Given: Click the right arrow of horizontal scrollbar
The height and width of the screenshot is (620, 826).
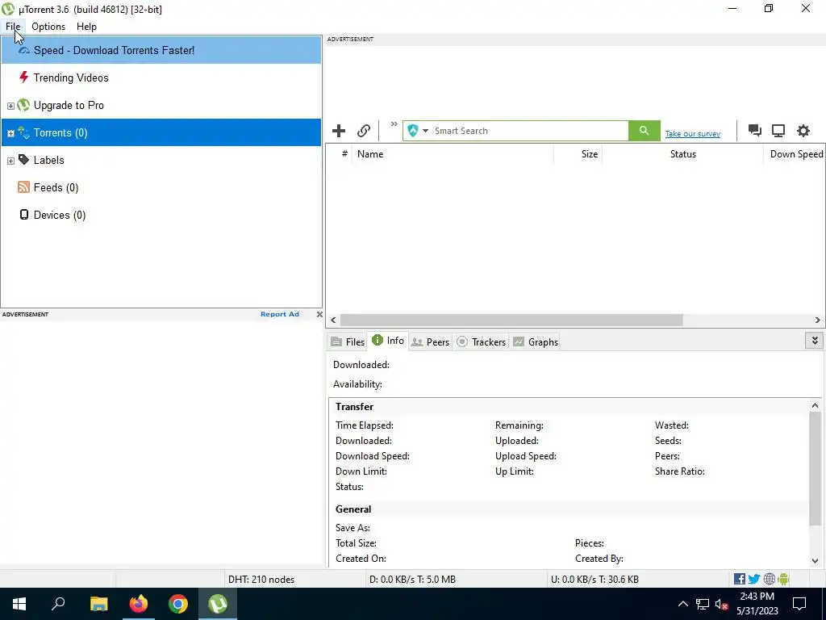Looking at the screenshot, I should click(x=818, y=320).
